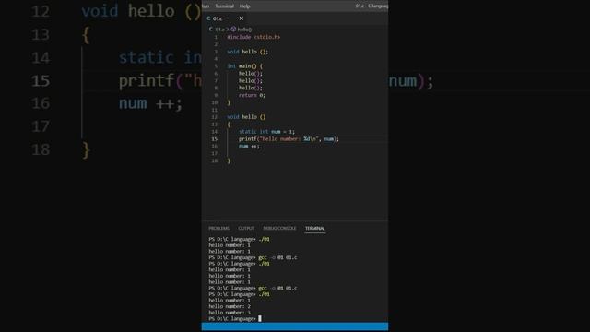The width and height of the screenshot is (590, 332).
Task: Click the hello() symbol icon in breadcrumb
Action: 233,29
